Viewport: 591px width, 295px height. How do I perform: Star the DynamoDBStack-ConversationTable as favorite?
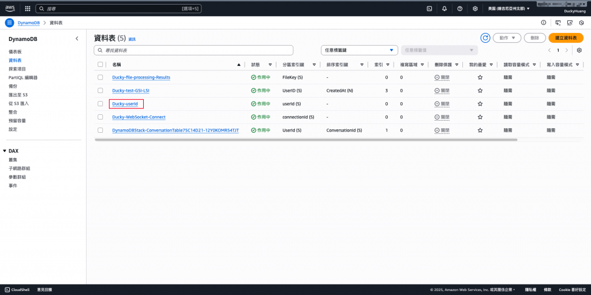click(480, 130)
